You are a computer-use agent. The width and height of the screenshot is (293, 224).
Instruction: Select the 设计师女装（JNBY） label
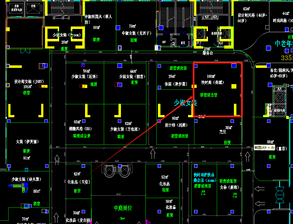pyautogui.click(x=29, y=82)
